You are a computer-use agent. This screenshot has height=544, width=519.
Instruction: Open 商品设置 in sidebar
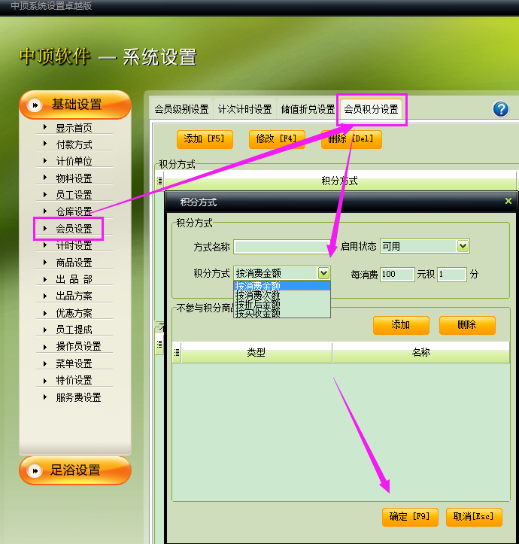[74, 263]
